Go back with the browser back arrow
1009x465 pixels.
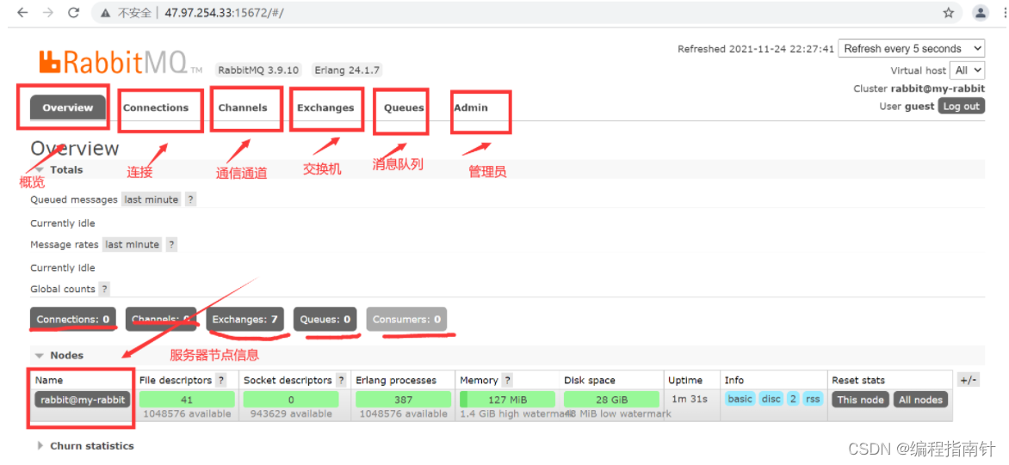22,12
